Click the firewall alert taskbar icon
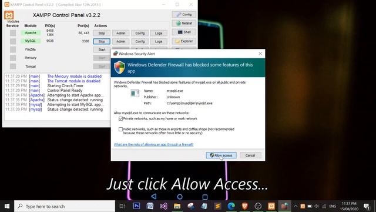This screenshot has height=212, width=376. [x=284, y=206]
